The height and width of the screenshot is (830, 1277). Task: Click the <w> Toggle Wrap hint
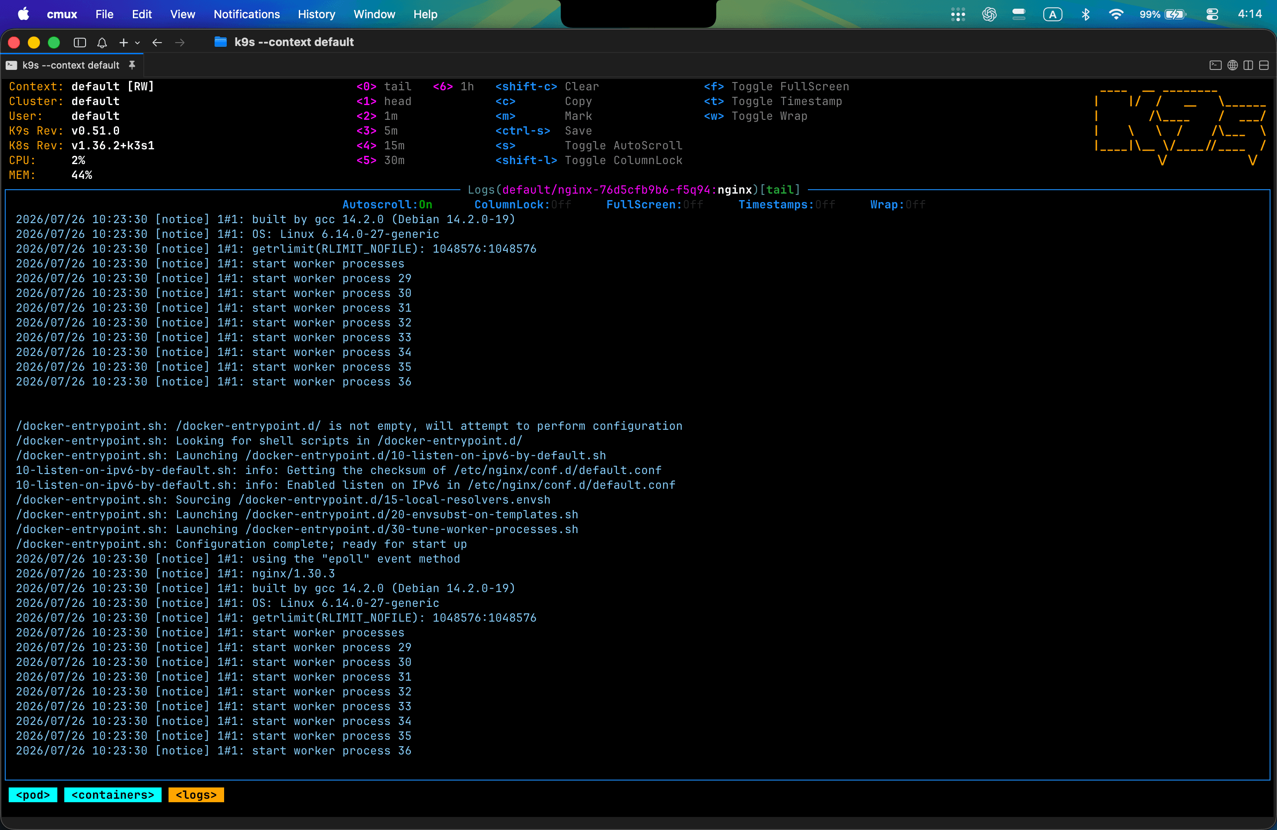[755, 116]
